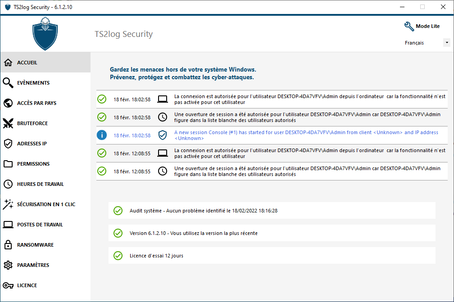Click the laptop icon in the first 12:08:55 event
The height and width of the screenshot is (302, 454).
[x=163, y=153]
